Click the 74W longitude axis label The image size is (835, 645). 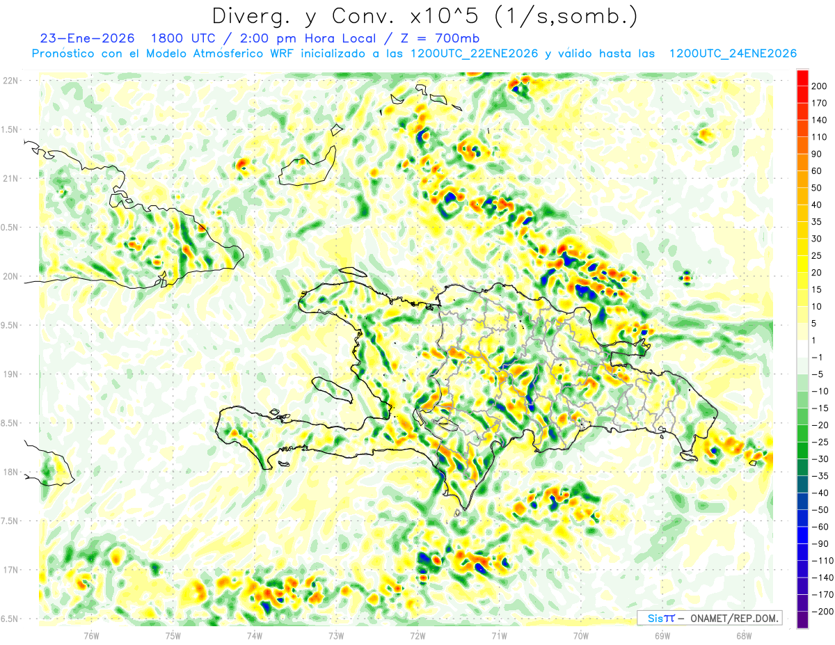(254, 635)
